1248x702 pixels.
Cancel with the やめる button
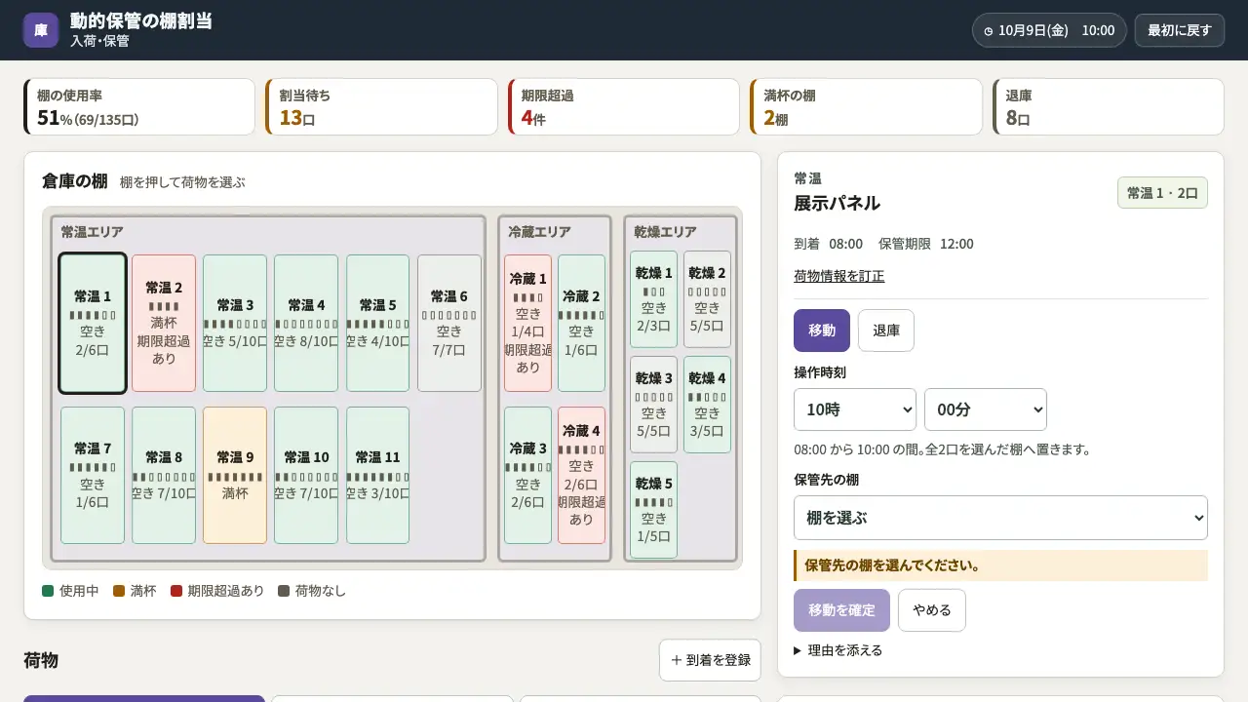click(x=932, y=610)
